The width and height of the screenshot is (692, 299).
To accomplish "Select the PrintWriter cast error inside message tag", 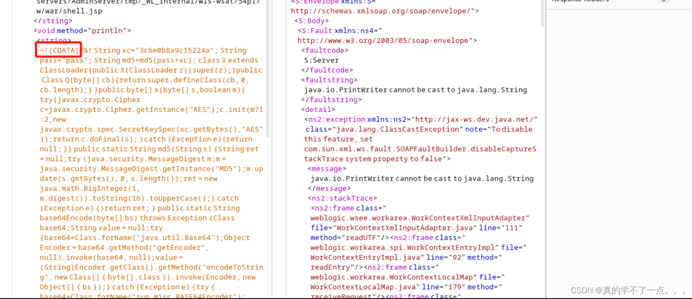I will pyautogui.click(x=422, y=178).
